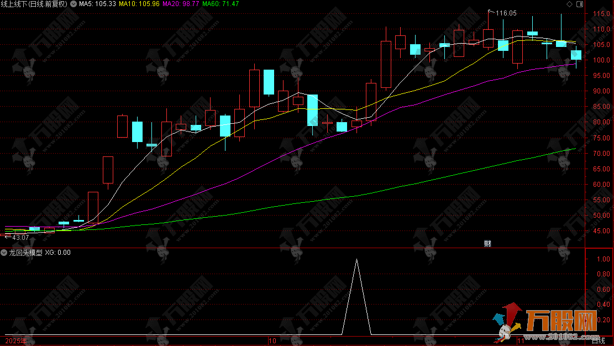
Task: Click the XG: 0.00 value label
Action: click(x=57, y=253)
